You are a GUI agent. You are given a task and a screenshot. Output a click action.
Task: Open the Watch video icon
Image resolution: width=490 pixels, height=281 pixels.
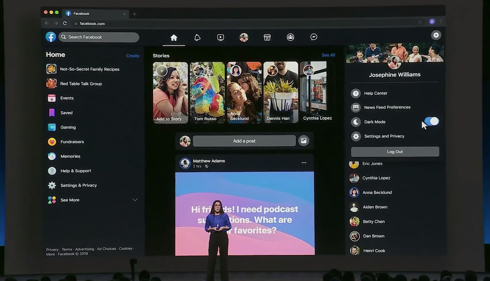coord(220,38)
